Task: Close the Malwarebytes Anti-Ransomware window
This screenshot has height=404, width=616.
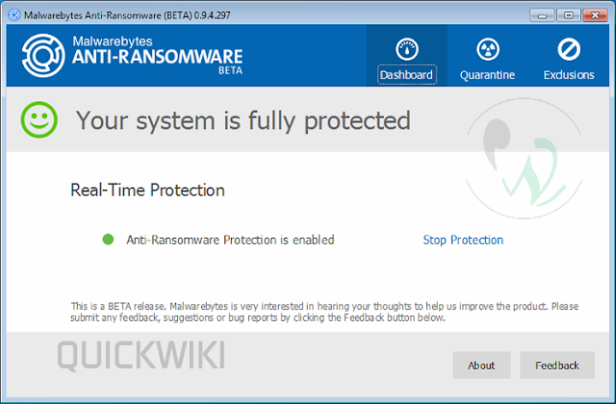Action: pyautogui.click(x=595, y=15)
